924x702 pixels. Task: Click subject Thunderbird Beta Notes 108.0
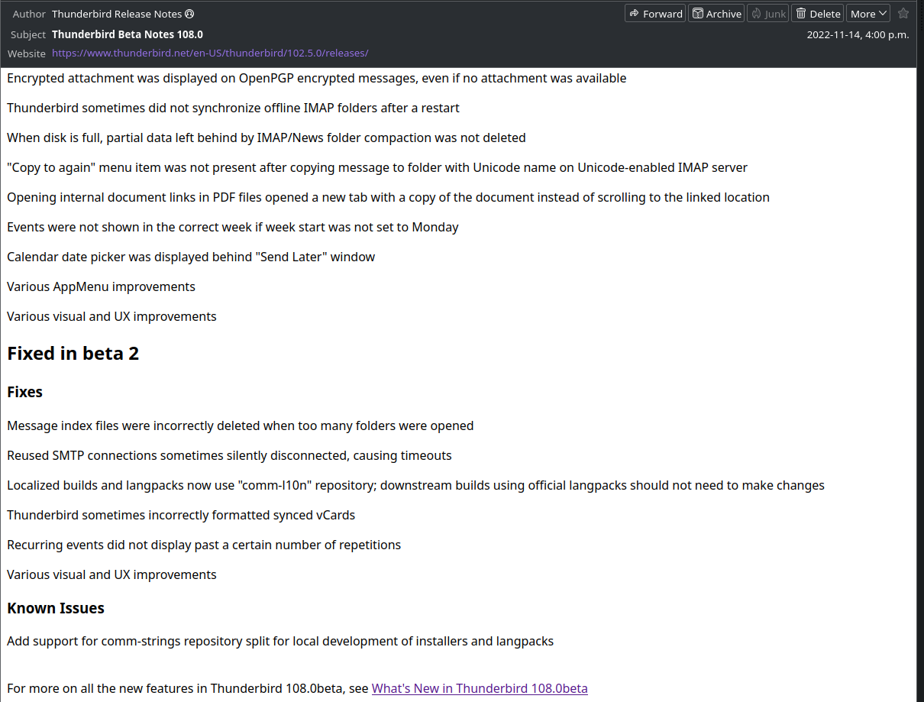click(x=128, y=34)
